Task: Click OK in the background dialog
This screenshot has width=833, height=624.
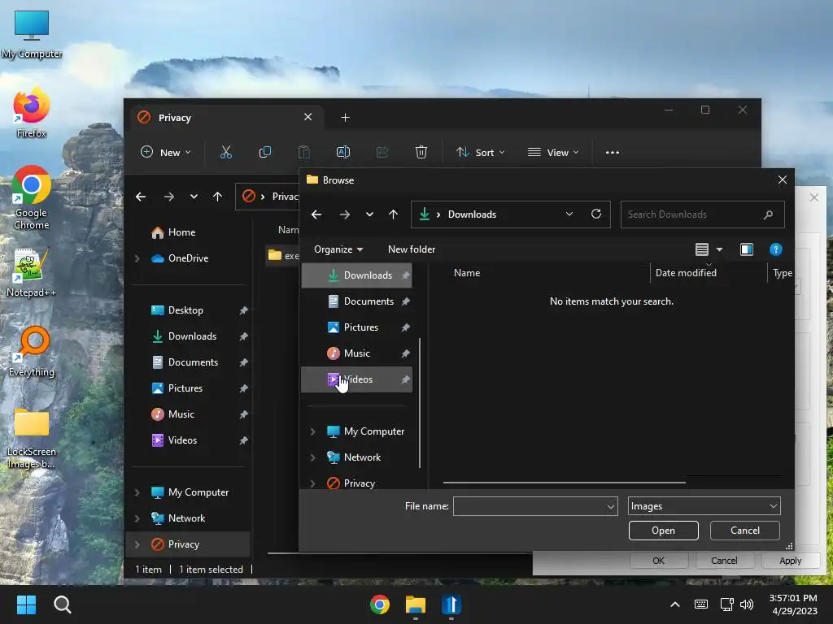Action: [x=658, y=561]
